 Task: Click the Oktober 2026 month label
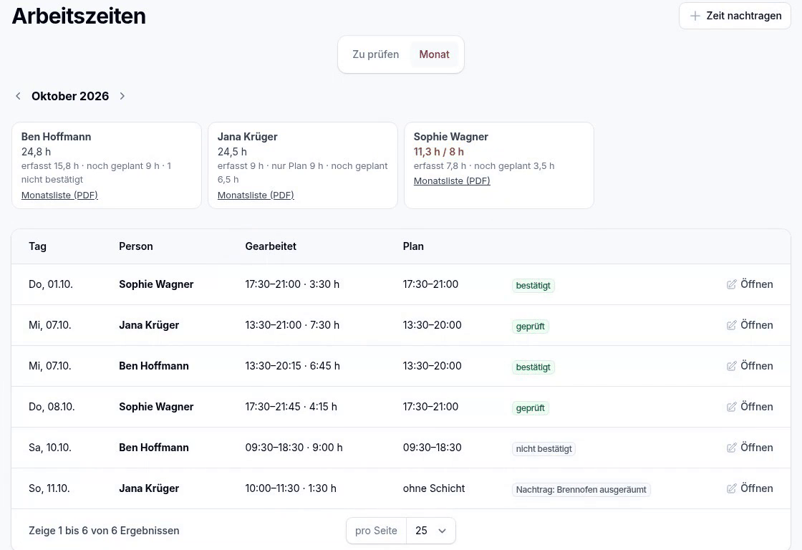click(70, 96)
